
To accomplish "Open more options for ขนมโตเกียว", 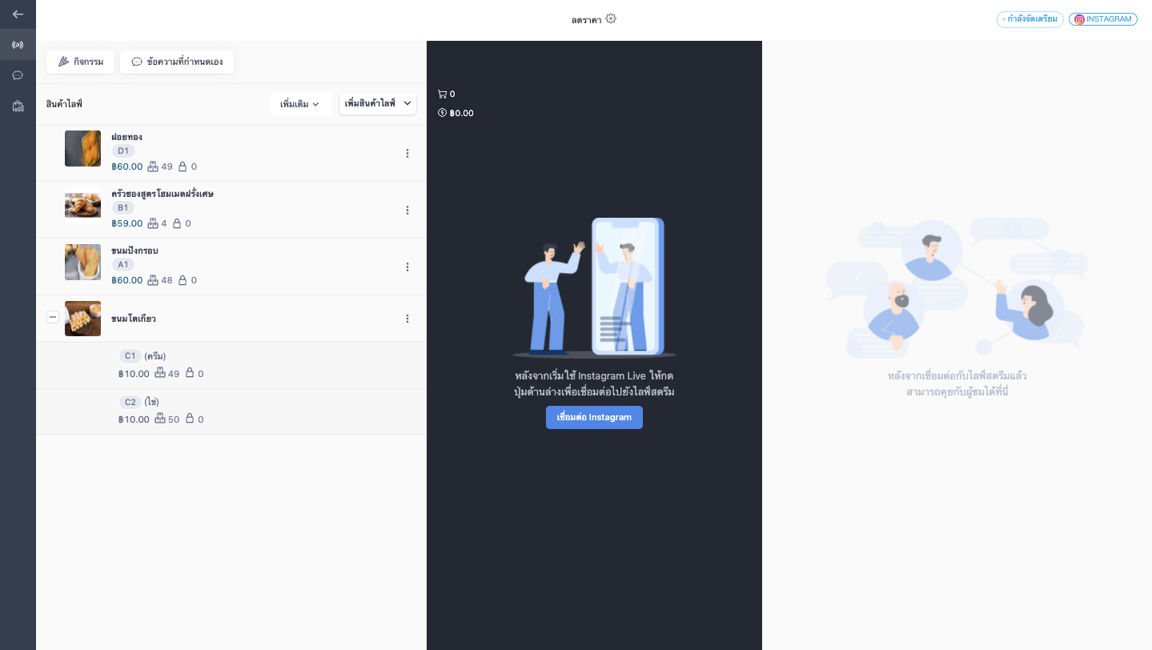I will point(407,319).
